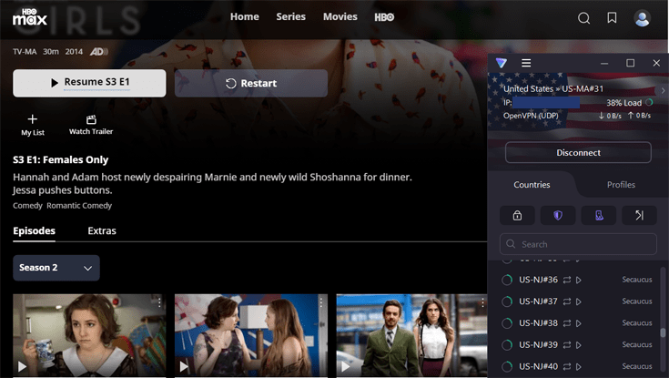Add show to My List

33,125
